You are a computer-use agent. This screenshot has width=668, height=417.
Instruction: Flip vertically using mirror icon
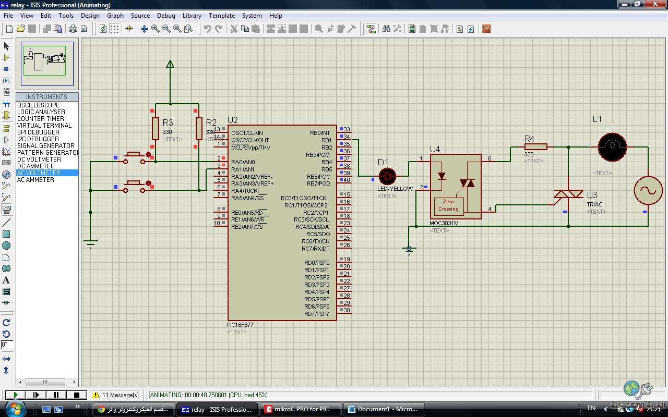tap(6, 371)
